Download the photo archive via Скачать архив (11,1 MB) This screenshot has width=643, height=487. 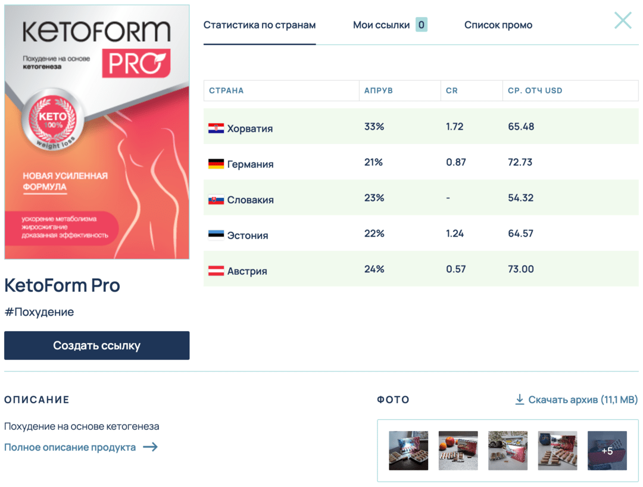(583, 400)
